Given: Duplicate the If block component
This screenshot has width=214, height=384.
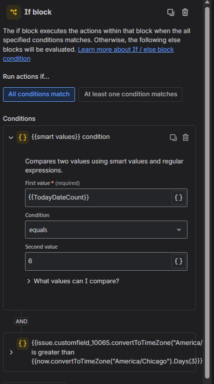Looking at the screenshot, I should click(171, 12).
